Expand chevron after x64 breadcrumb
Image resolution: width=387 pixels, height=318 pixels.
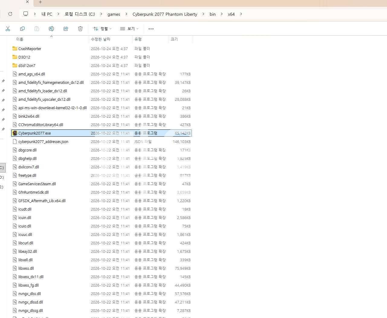pyautogui.click(x=241, y=14)
